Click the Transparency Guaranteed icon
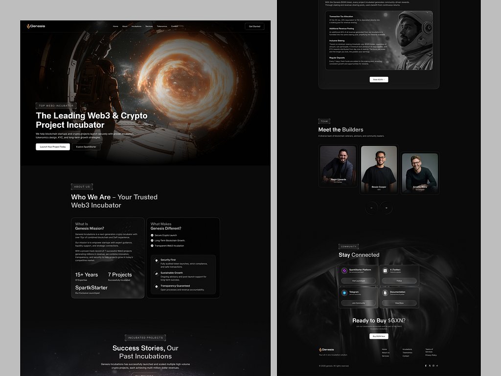 [157, 286]
